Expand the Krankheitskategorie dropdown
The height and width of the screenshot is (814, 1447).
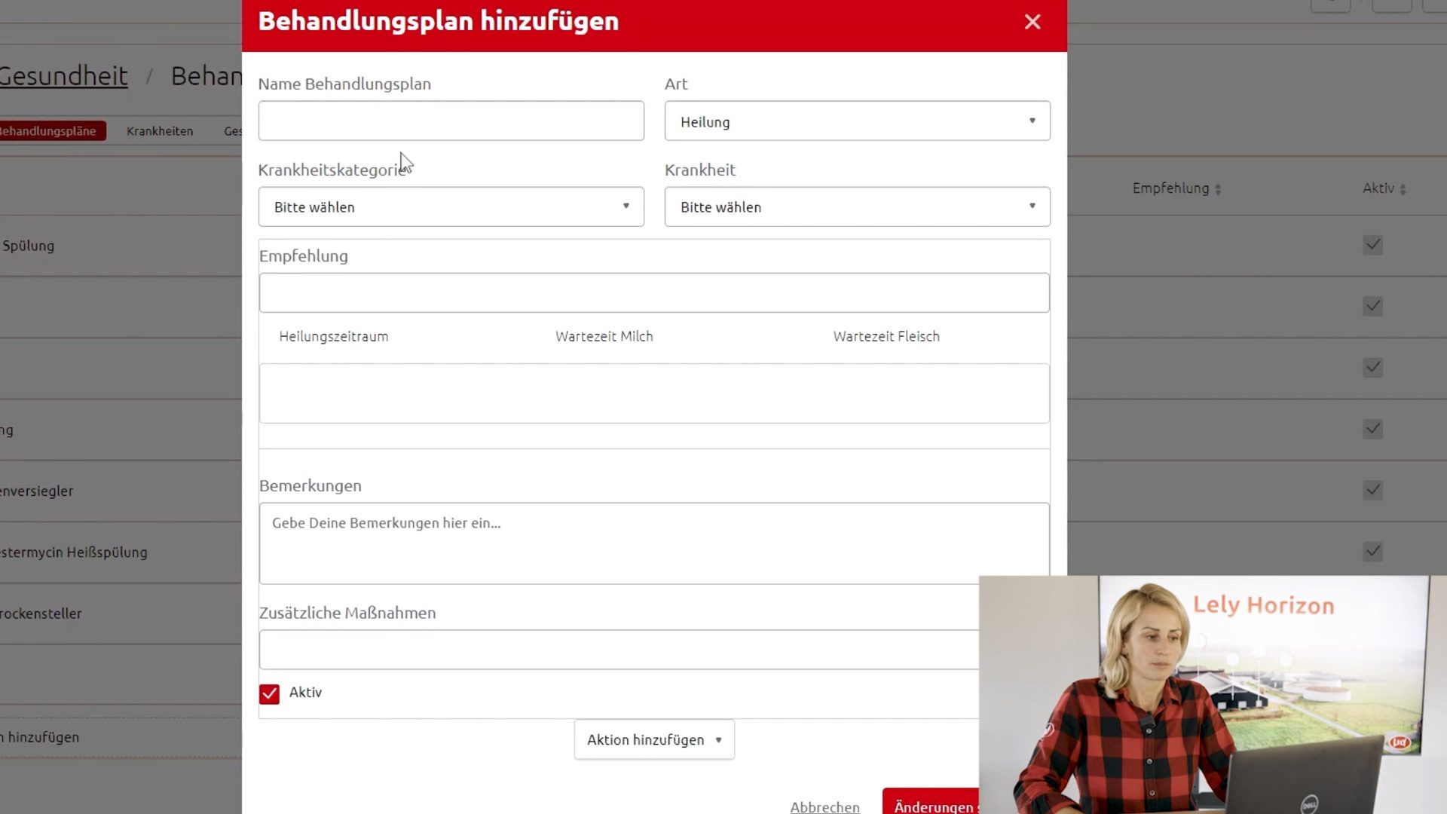[x=451, y=207]
